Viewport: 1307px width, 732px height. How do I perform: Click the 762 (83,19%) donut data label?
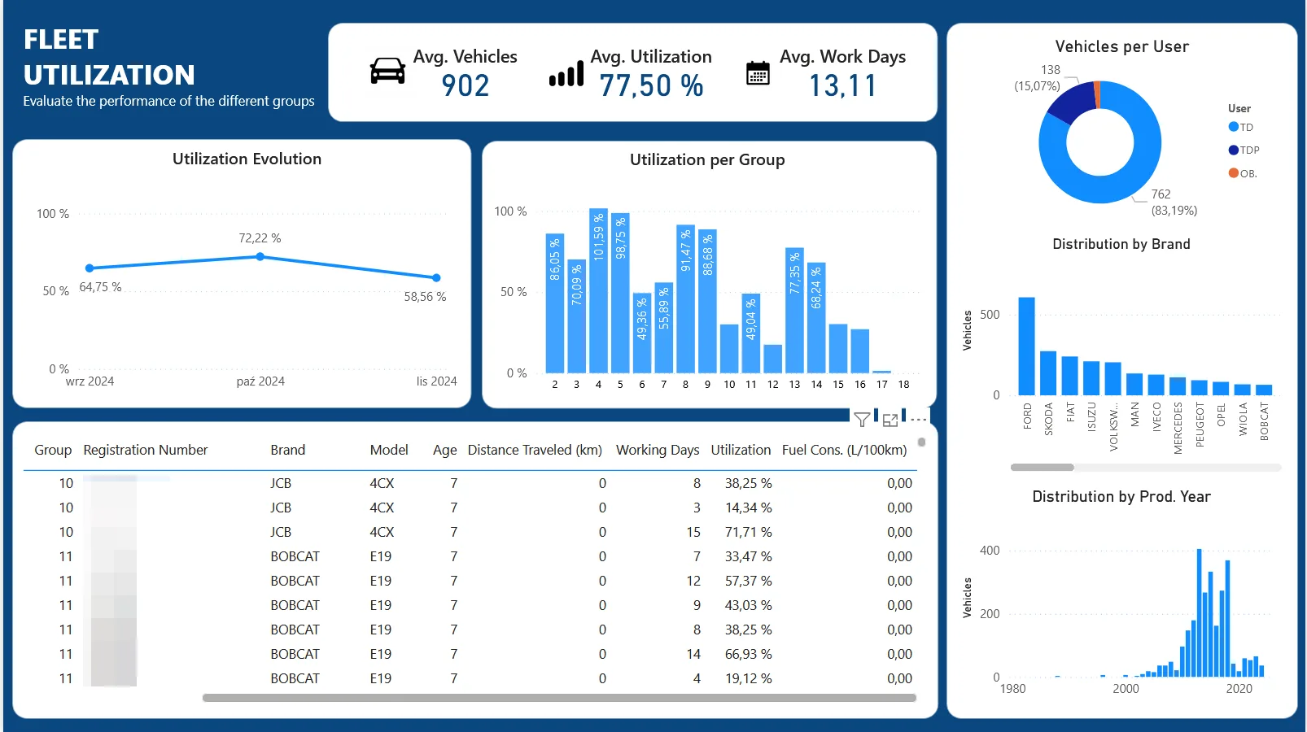coord(1174,202)
